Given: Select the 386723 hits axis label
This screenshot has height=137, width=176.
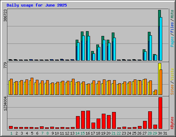Looking at the screenshot, I should pyautogui.click(x=5, y=15).
